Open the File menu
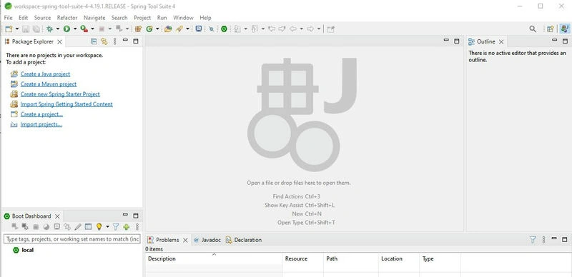This screenshot has width=572, height=277. point(8,18)
